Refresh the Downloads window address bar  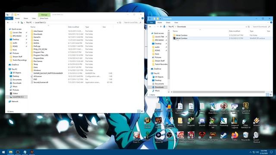click(x=249, y=27)
